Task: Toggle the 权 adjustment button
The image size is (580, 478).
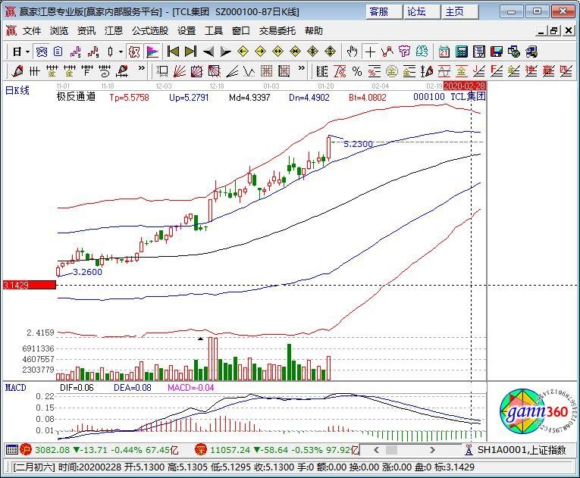Action: point(134,52)
